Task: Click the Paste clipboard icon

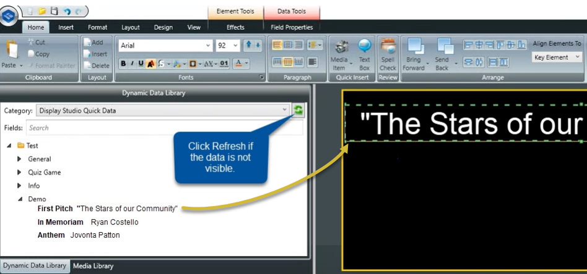Action: pos(11,54)
